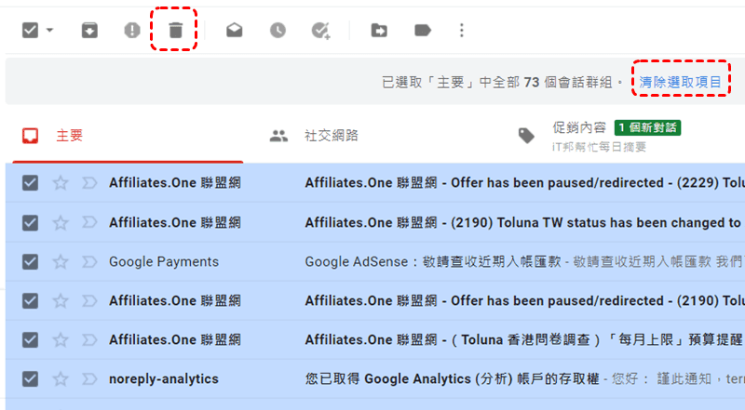
Task: Open the Offer paused/redirected (2190) subject
Action: coord(525,300)
